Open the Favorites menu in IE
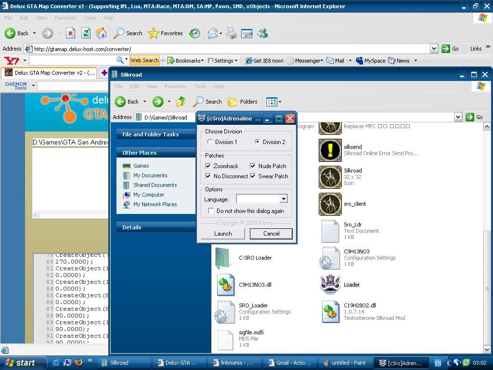The height and width of the screenshot is (370, 493). click(65, 18)
